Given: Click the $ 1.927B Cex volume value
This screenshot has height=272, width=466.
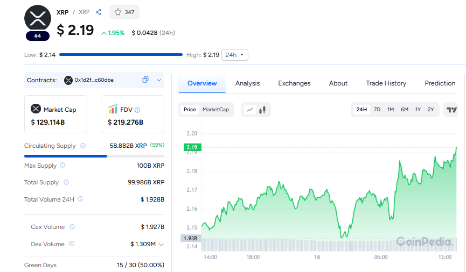Looking at the screenshot, I should tap(152, 227).
